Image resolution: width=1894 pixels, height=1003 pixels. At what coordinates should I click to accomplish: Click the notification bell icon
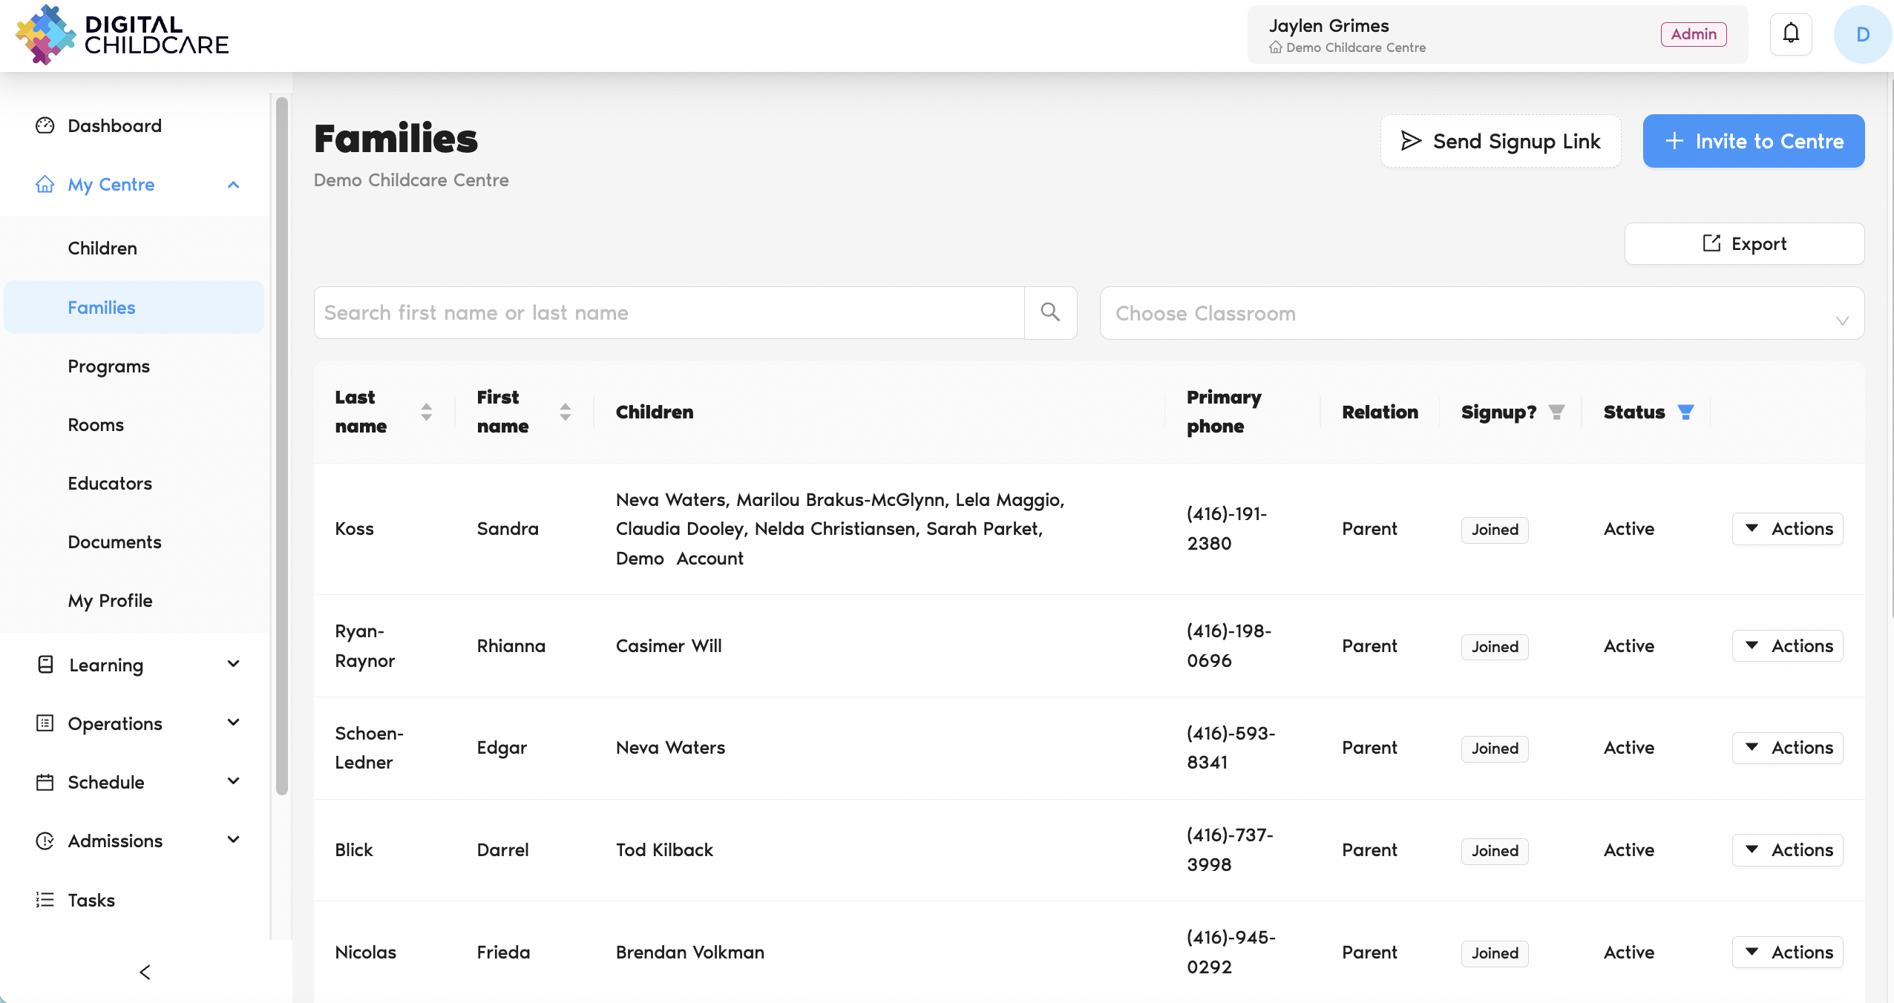click(x=1791, y=34)
